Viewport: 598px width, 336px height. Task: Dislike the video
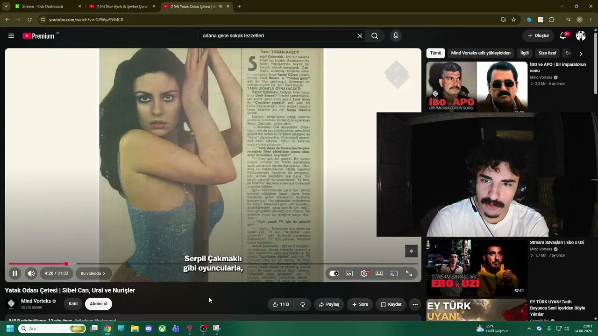coord(303,304)
